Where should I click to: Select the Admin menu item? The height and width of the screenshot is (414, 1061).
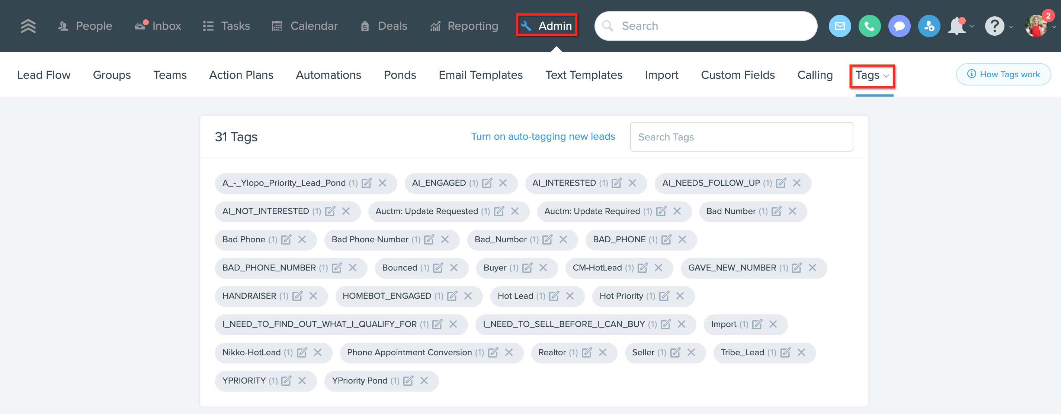point(546,26)
